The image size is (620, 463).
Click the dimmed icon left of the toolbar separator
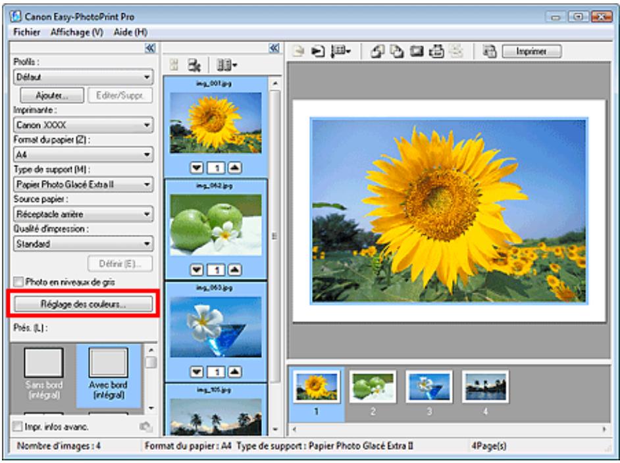tap(456, 51)
